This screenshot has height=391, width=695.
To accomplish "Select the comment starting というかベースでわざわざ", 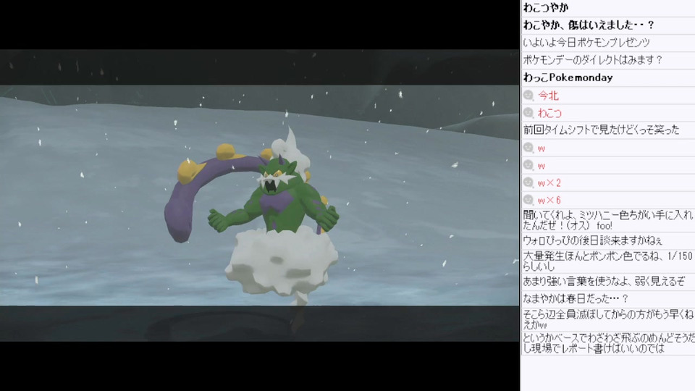I will coord(608,343).
